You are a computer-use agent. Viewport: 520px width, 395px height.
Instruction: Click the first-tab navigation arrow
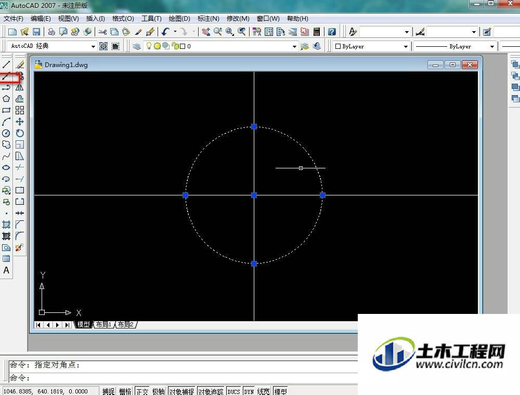tap(38, 325)
